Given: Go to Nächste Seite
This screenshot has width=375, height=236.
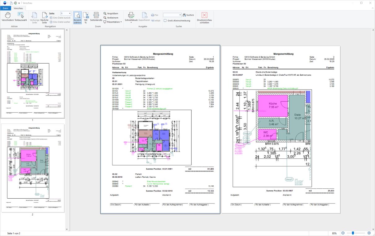Looking at the screenshot, I should coord(44,18).
